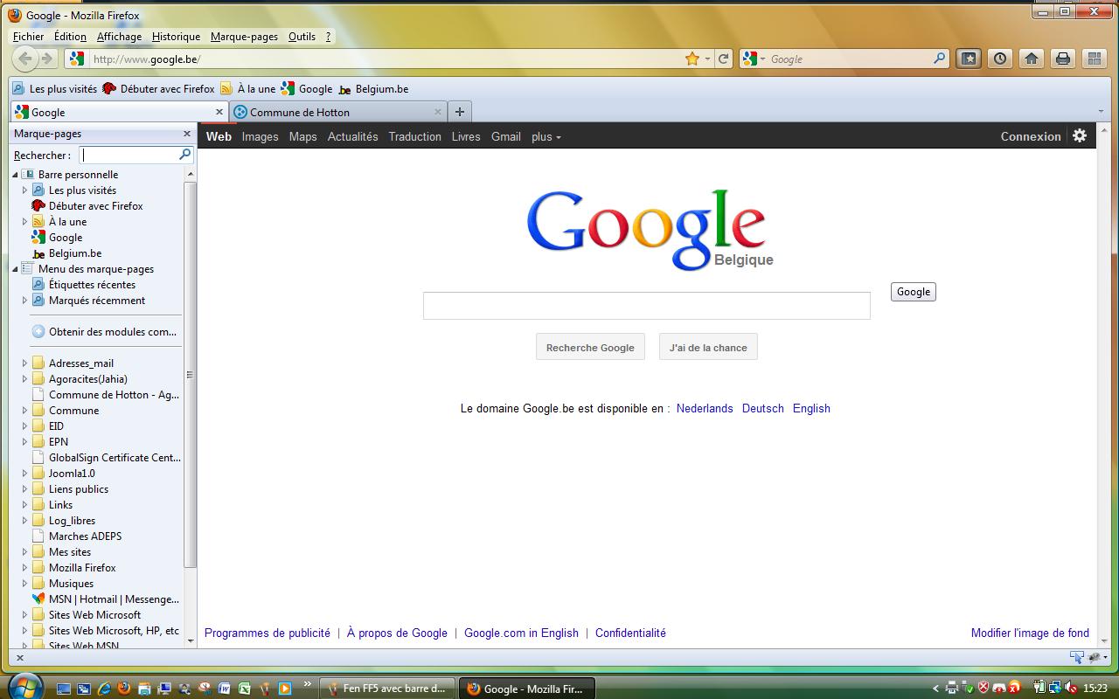Expand the EPN bookmarks folder

coord(24,442)
